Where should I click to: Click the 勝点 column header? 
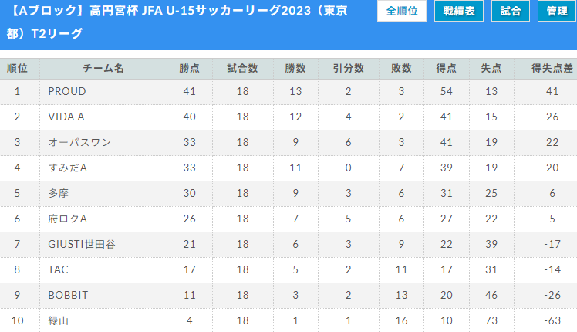[190, 68]
